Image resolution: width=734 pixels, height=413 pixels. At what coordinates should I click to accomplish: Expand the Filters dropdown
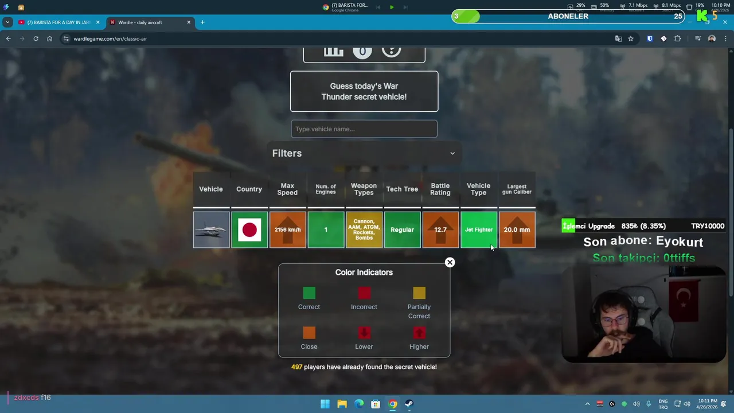(364, 153)
